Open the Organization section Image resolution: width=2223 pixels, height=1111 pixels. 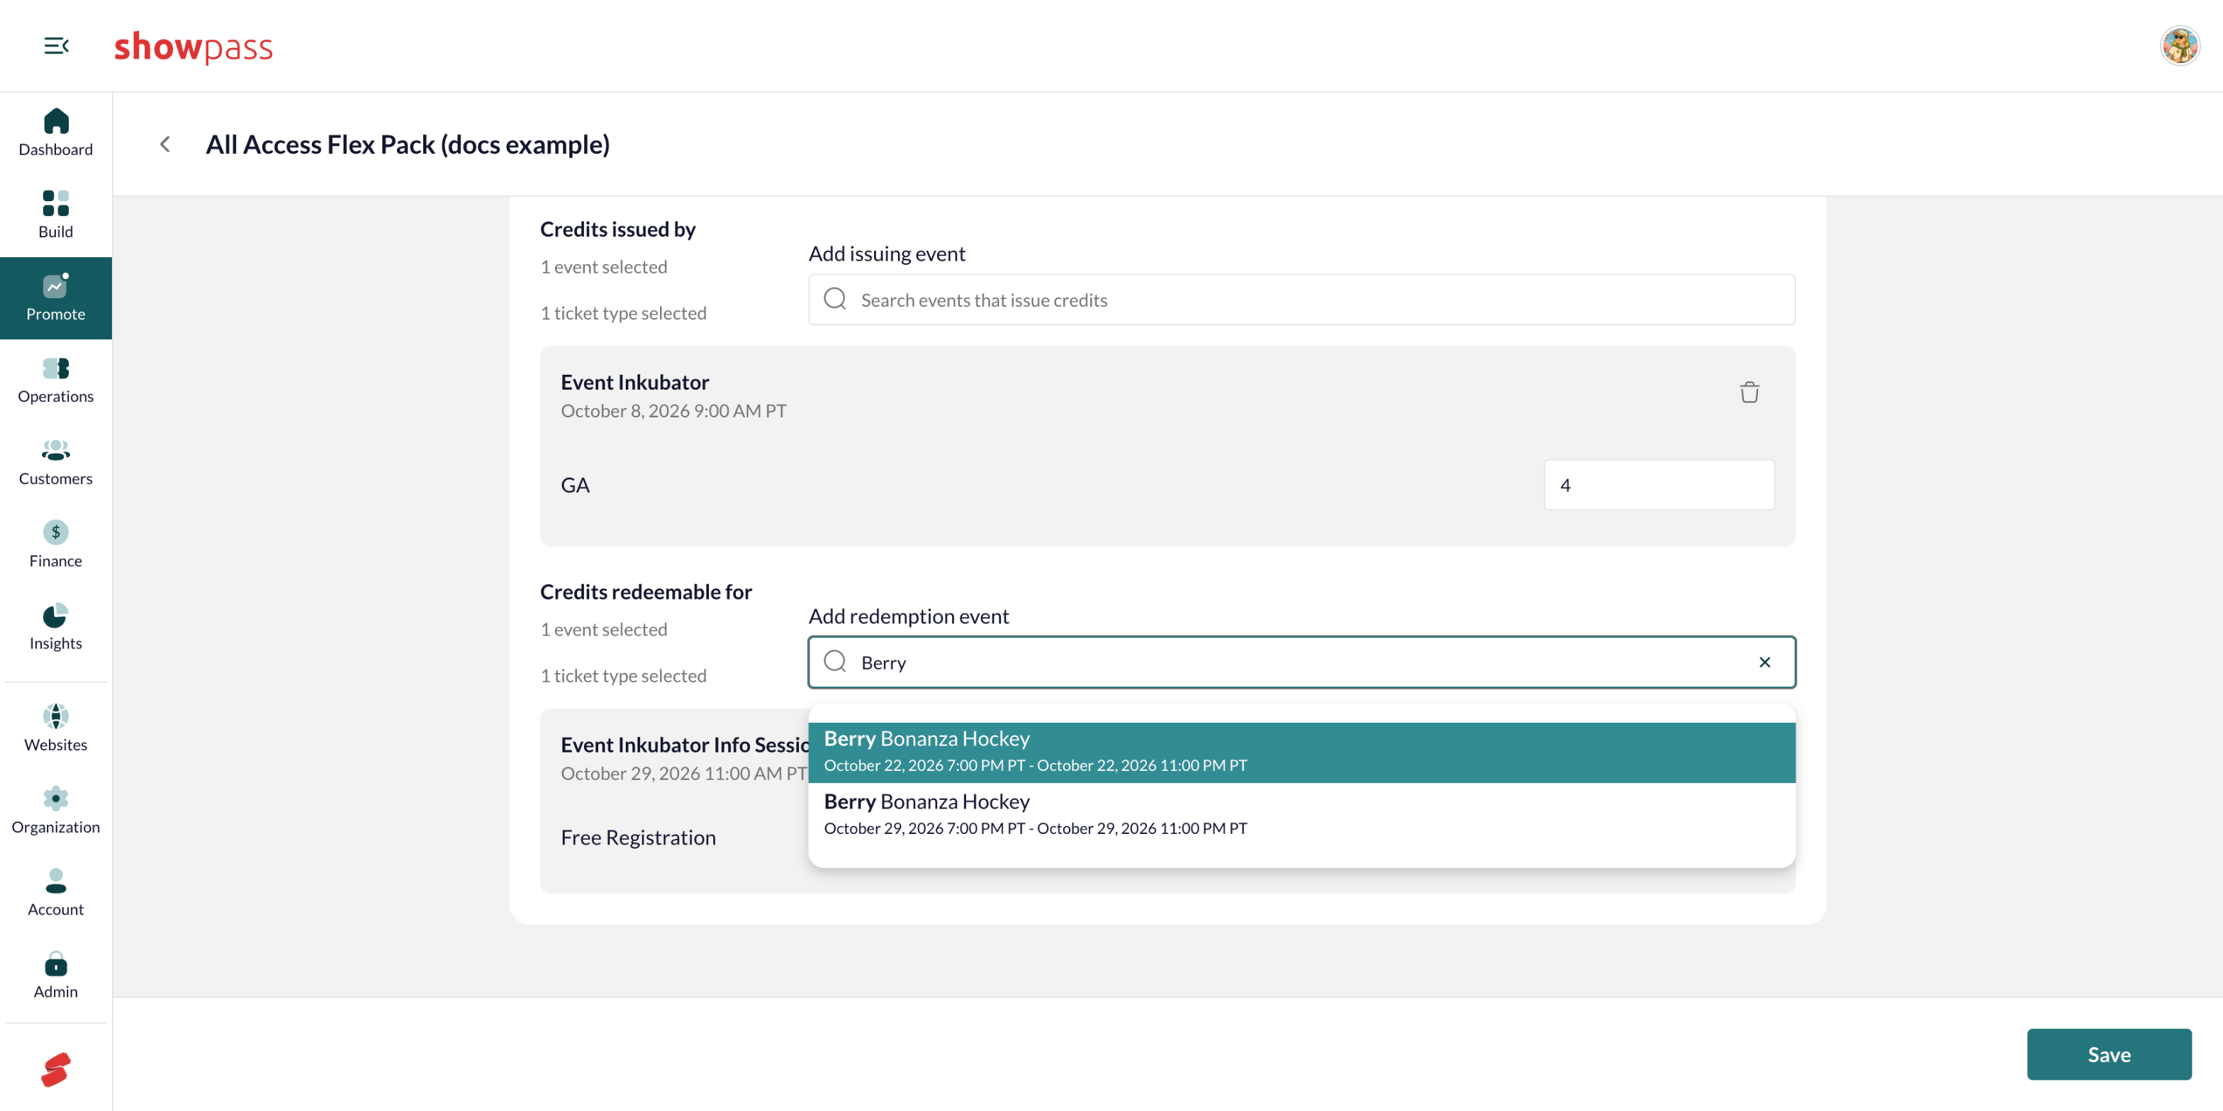click(56, 811)
